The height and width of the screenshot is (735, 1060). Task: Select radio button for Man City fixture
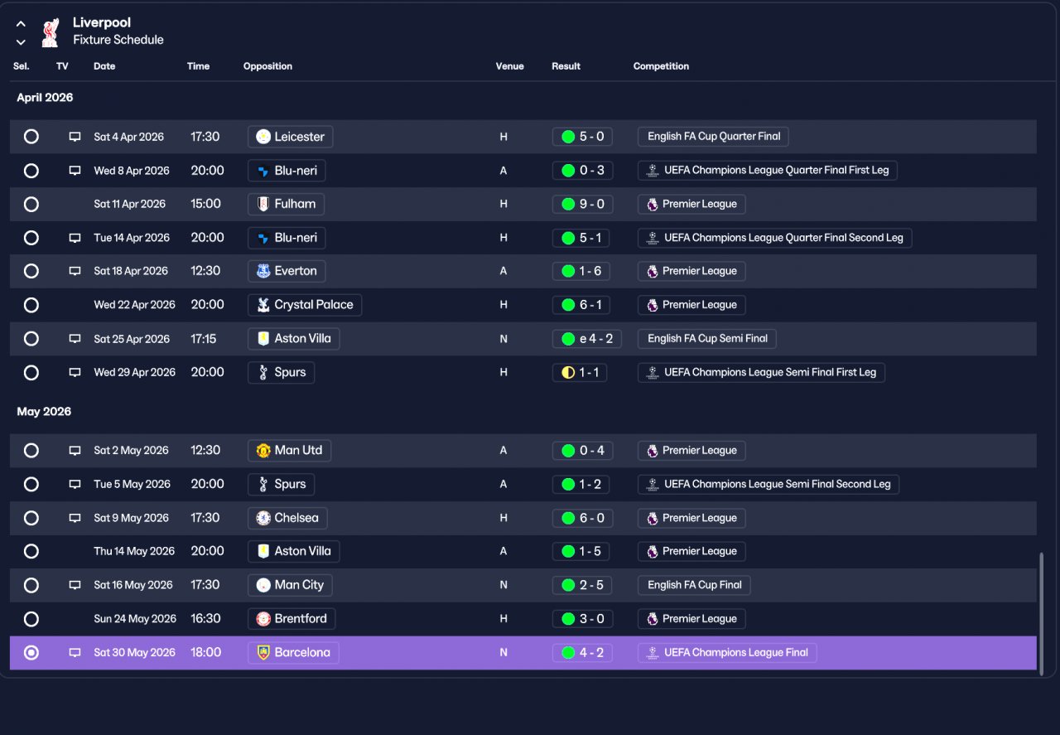(x=31, y=585)
